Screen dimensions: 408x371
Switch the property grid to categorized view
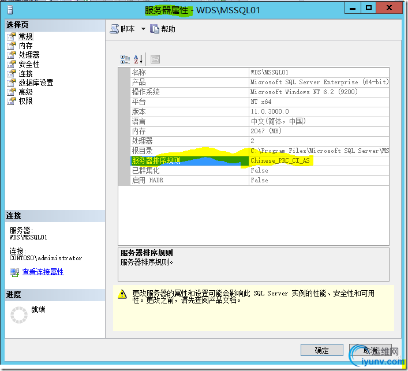pyautogui.click(x=125, y=59)
